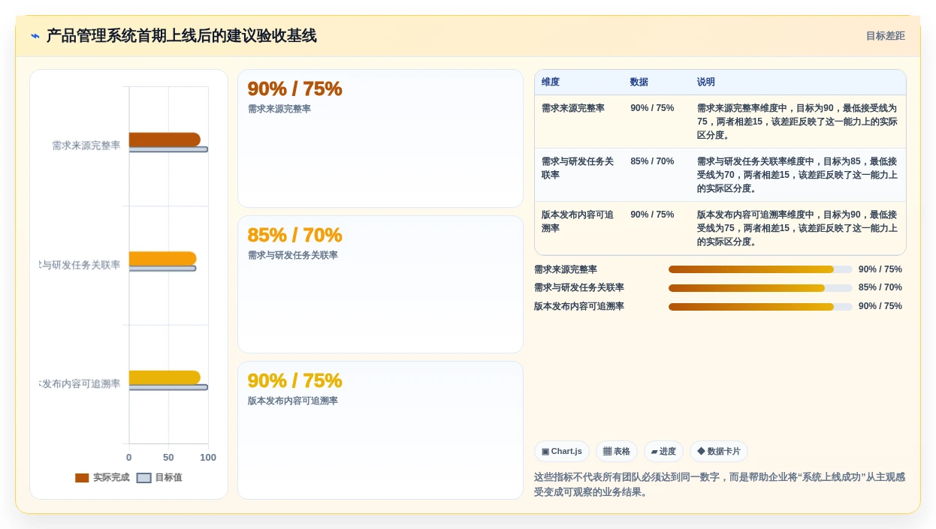
Task: Click the orange bar for 需求与研发任务关联率
Action: click(162, 258)
